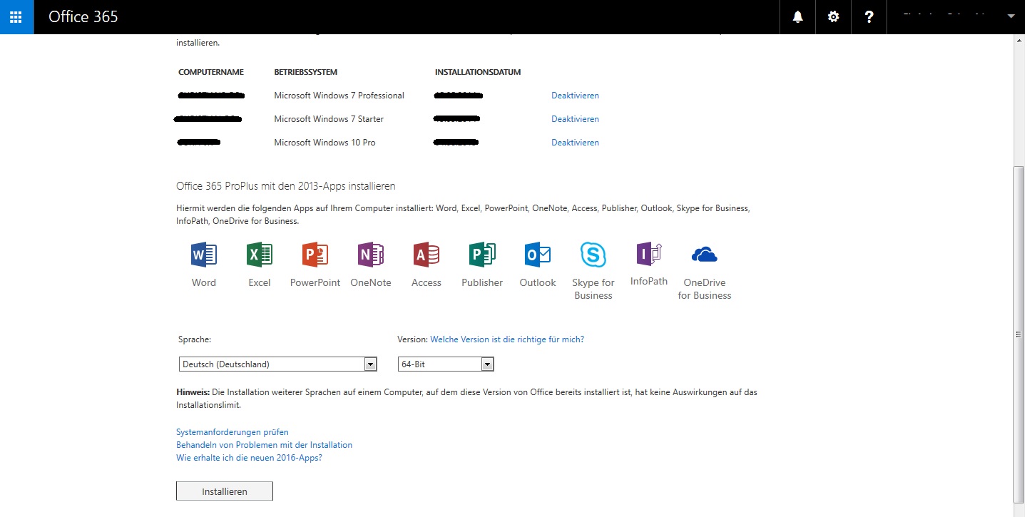Click the Outlook app icon
The width and height of the screenshot is (1027, 517).
(537, 255)
